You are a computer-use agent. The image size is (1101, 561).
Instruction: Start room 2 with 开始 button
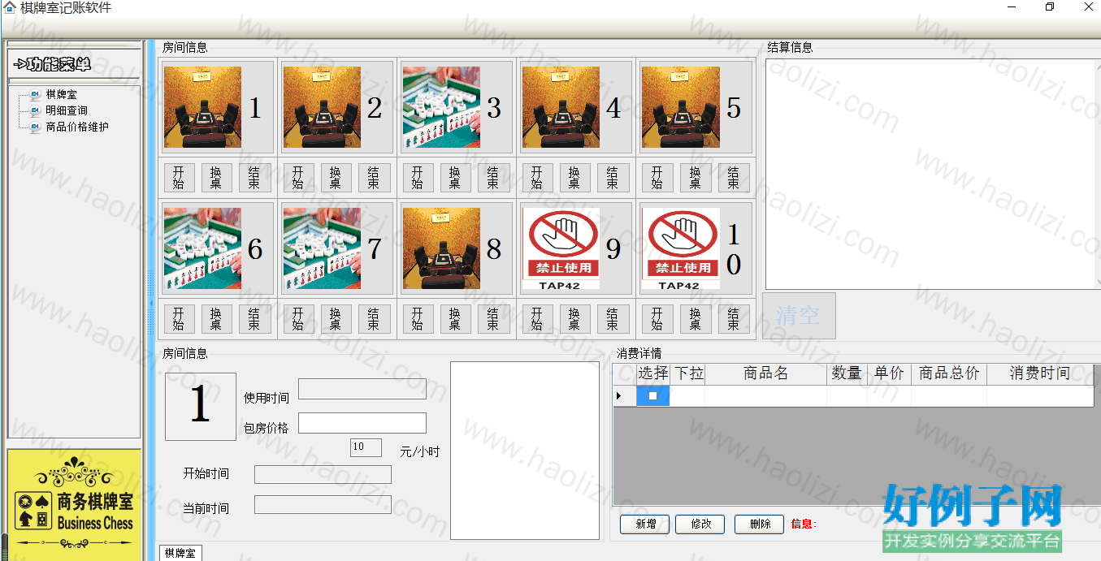tap(298, 178)
